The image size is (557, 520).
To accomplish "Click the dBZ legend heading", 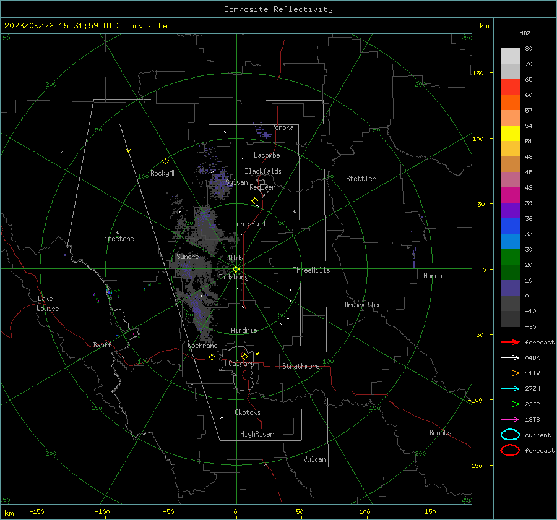I will 525,33.
